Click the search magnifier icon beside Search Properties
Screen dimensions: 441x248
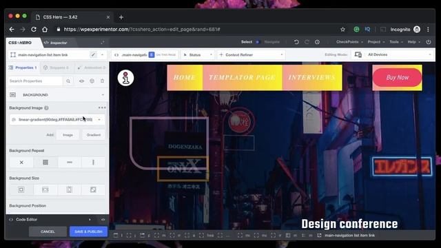pyautogui.click(x=68, y=81)
